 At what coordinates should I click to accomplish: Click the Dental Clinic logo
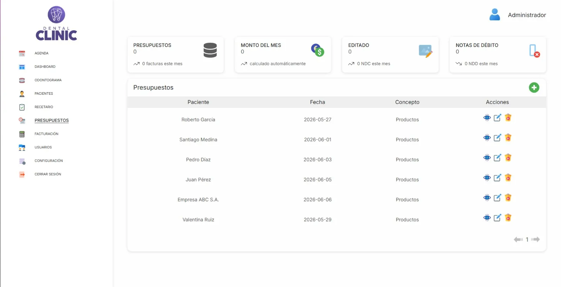pyautogui.click(x=56, y=23)
